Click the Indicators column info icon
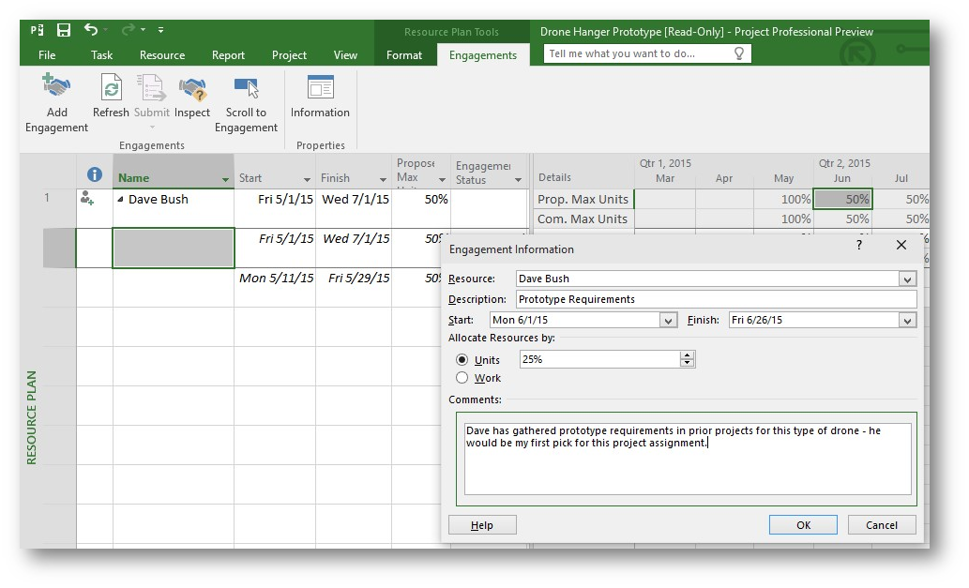The height and width of the screenshot is (588, 969). tap(95, 174)
